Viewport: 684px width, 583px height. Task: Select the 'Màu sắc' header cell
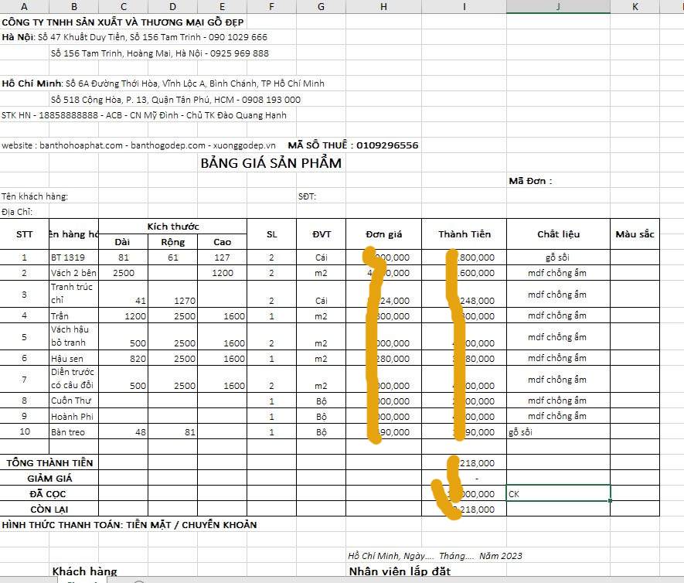point(635,234)
